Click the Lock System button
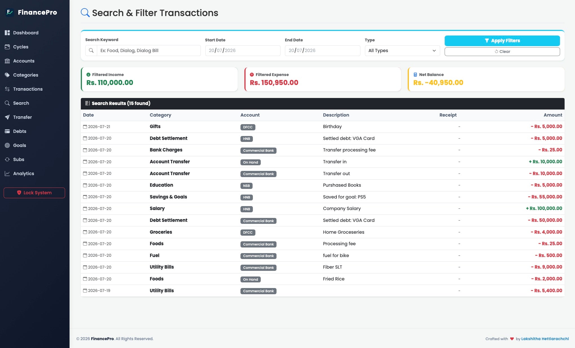575x348 pixels. click(x=34, y=193)
